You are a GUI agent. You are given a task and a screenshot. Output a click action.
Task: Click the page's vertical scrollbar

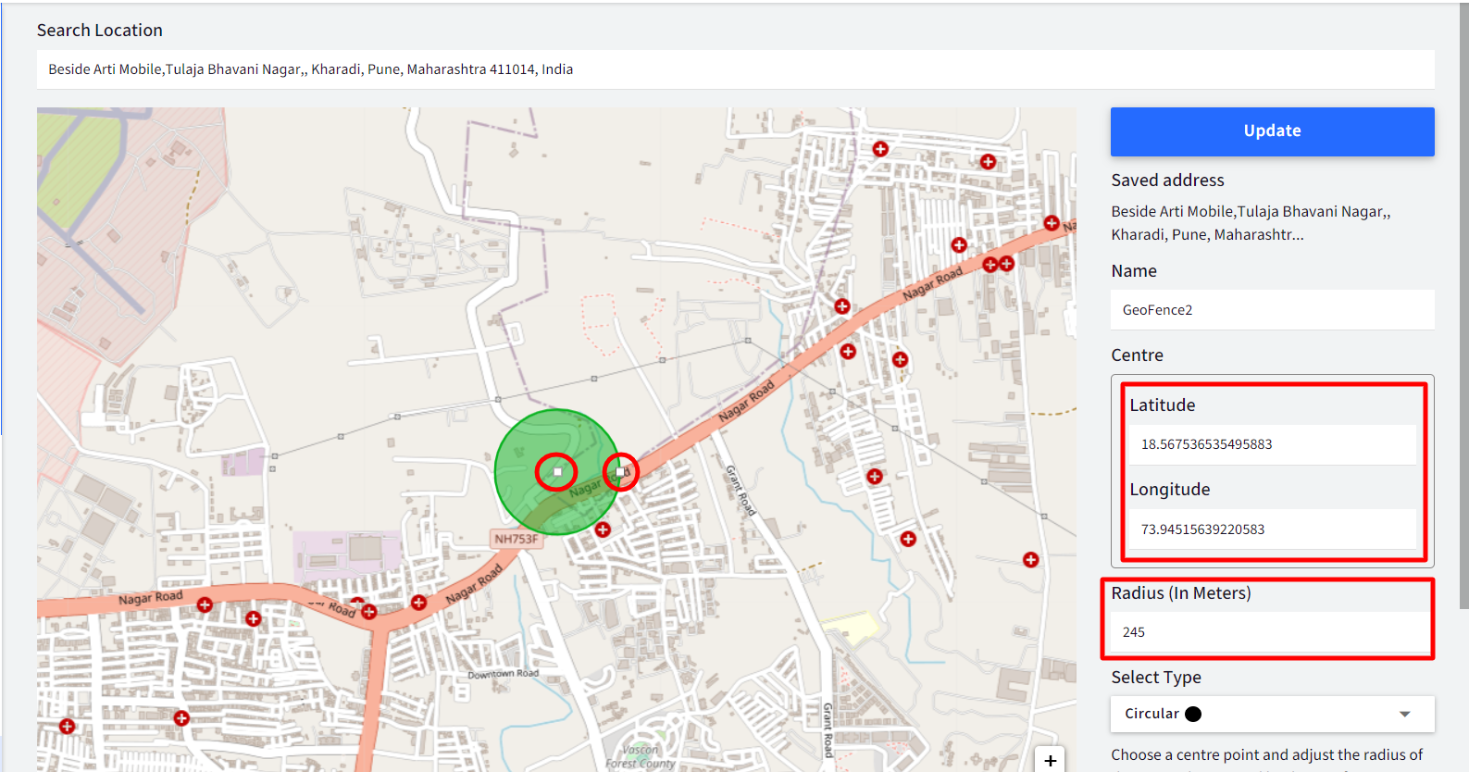coord(1463,305)
